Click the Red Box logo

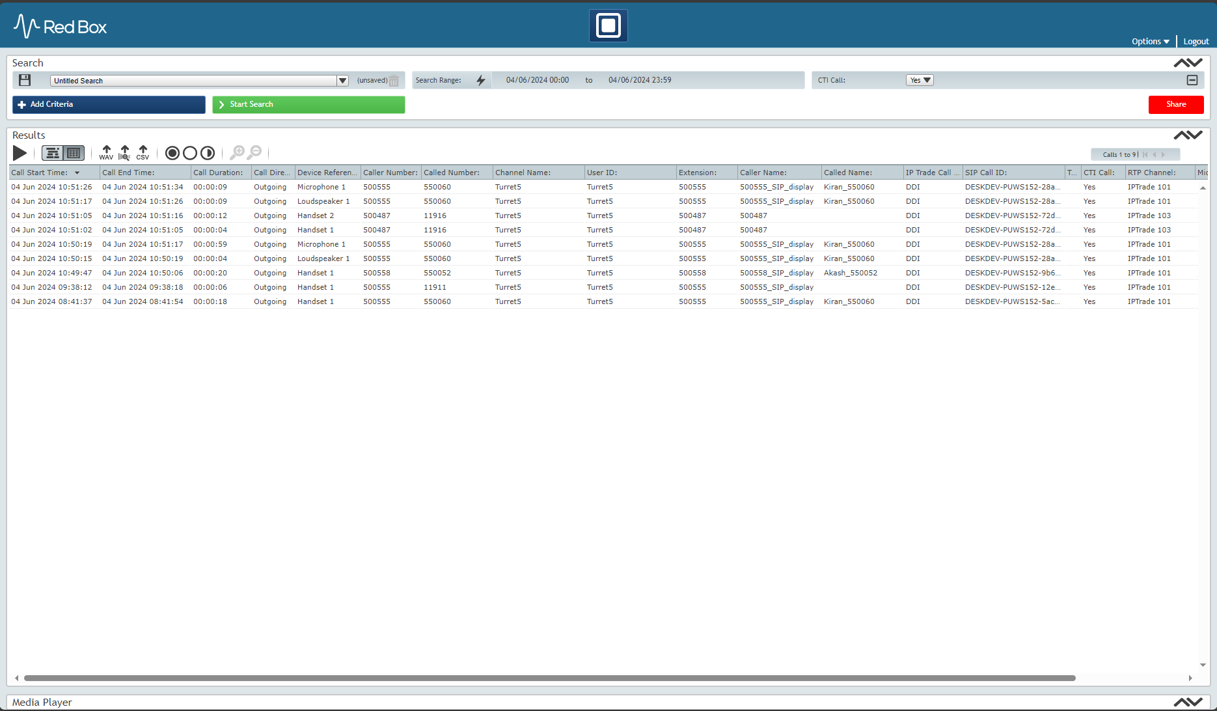click(x=60, y=27)
